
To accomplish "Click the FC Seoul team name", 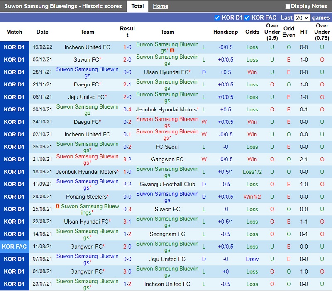I will coord(167,147).
